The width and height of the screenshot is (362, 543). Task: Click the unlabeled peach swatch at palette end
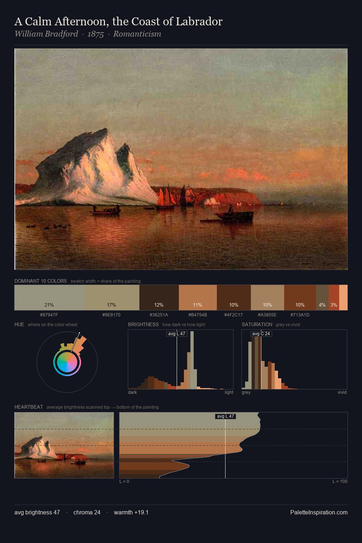(x=343, y=298)
